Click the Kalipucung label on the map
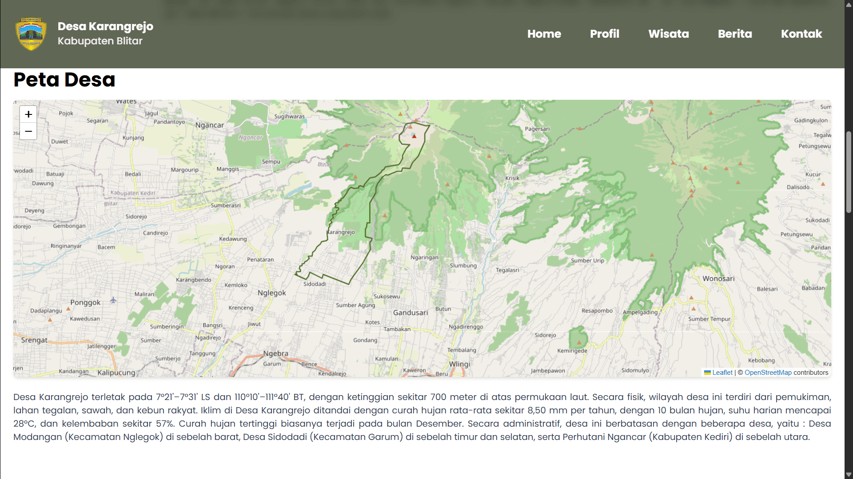Viewport: 853px width, 479px height. 116,373
